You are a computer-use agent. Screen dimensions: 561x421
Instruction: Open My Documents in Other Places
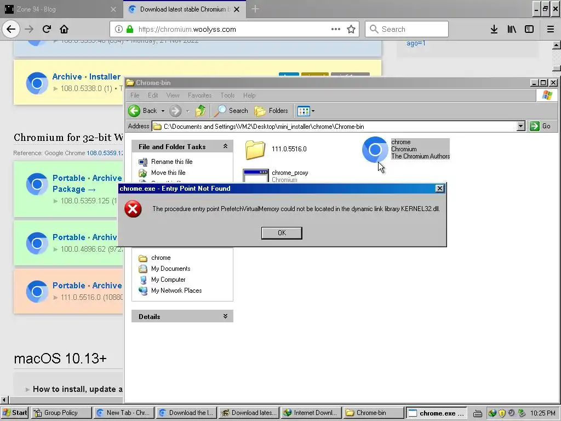(x=171, y=269)
